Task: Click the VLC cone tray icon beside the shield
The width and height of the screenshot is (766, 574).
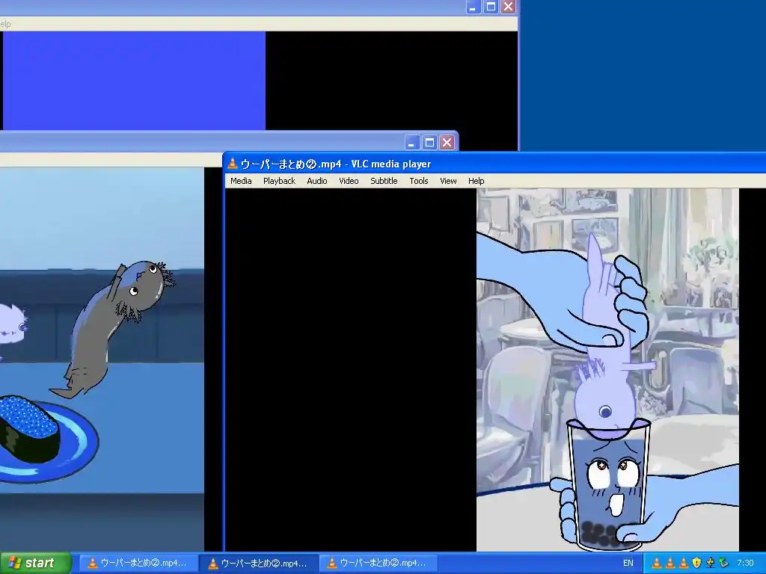Action: pos(684,564)
